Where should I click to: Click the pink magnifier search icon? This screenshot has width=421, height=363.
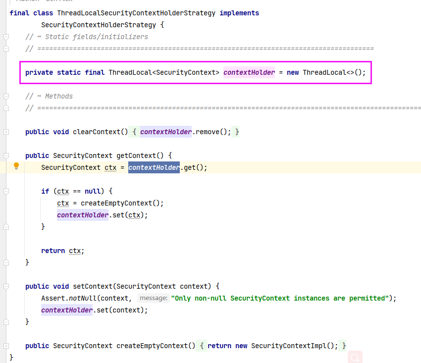pyautogui.click(x=355, y=358)
